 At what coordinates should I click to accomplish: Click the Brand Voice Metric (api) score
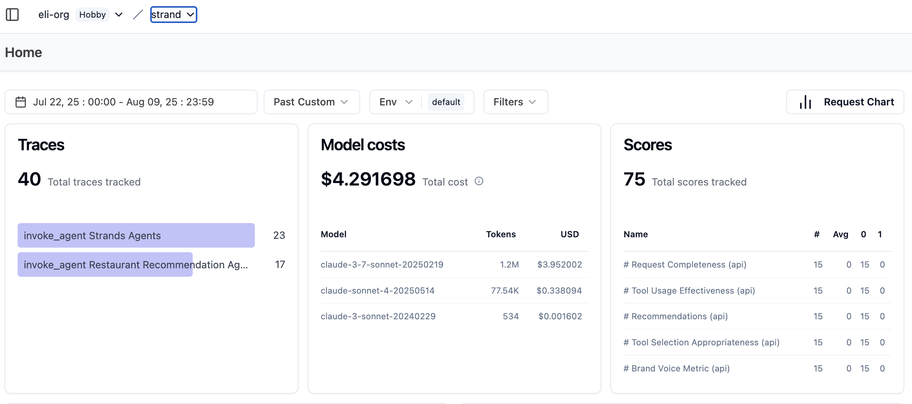point(676,368)
